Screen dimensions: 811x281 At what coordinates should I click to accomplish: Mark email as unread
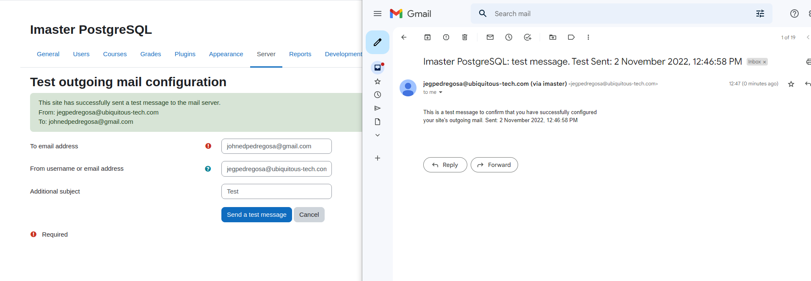coord(490,37)
